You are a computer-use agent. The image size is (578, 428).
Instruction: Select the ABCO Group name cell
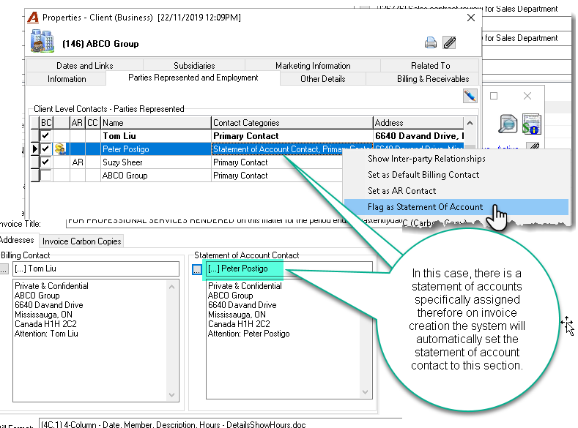pos(156,176)
